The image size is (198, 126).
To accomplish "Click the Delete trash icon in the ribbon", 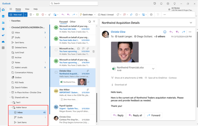I will [30, 15].
